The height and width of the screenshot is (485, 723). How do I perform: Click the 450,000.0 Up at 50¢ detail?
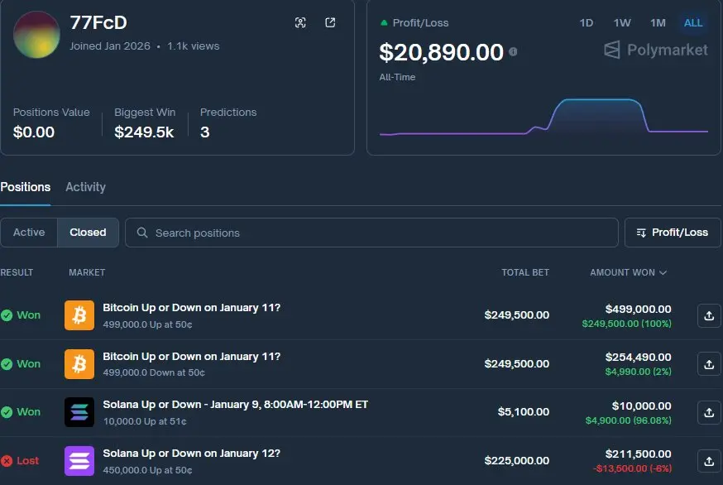click(147, 470)
